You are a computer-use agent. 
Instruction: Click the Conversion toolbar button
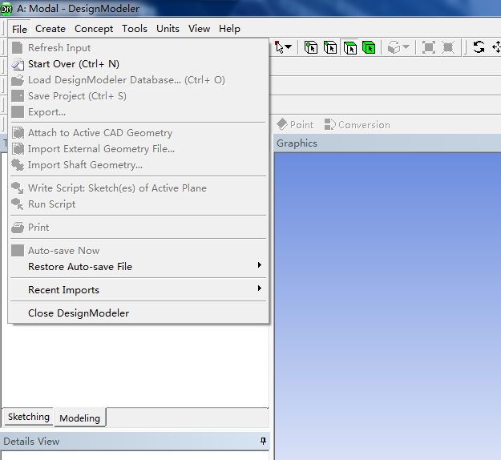click(357, 124)
